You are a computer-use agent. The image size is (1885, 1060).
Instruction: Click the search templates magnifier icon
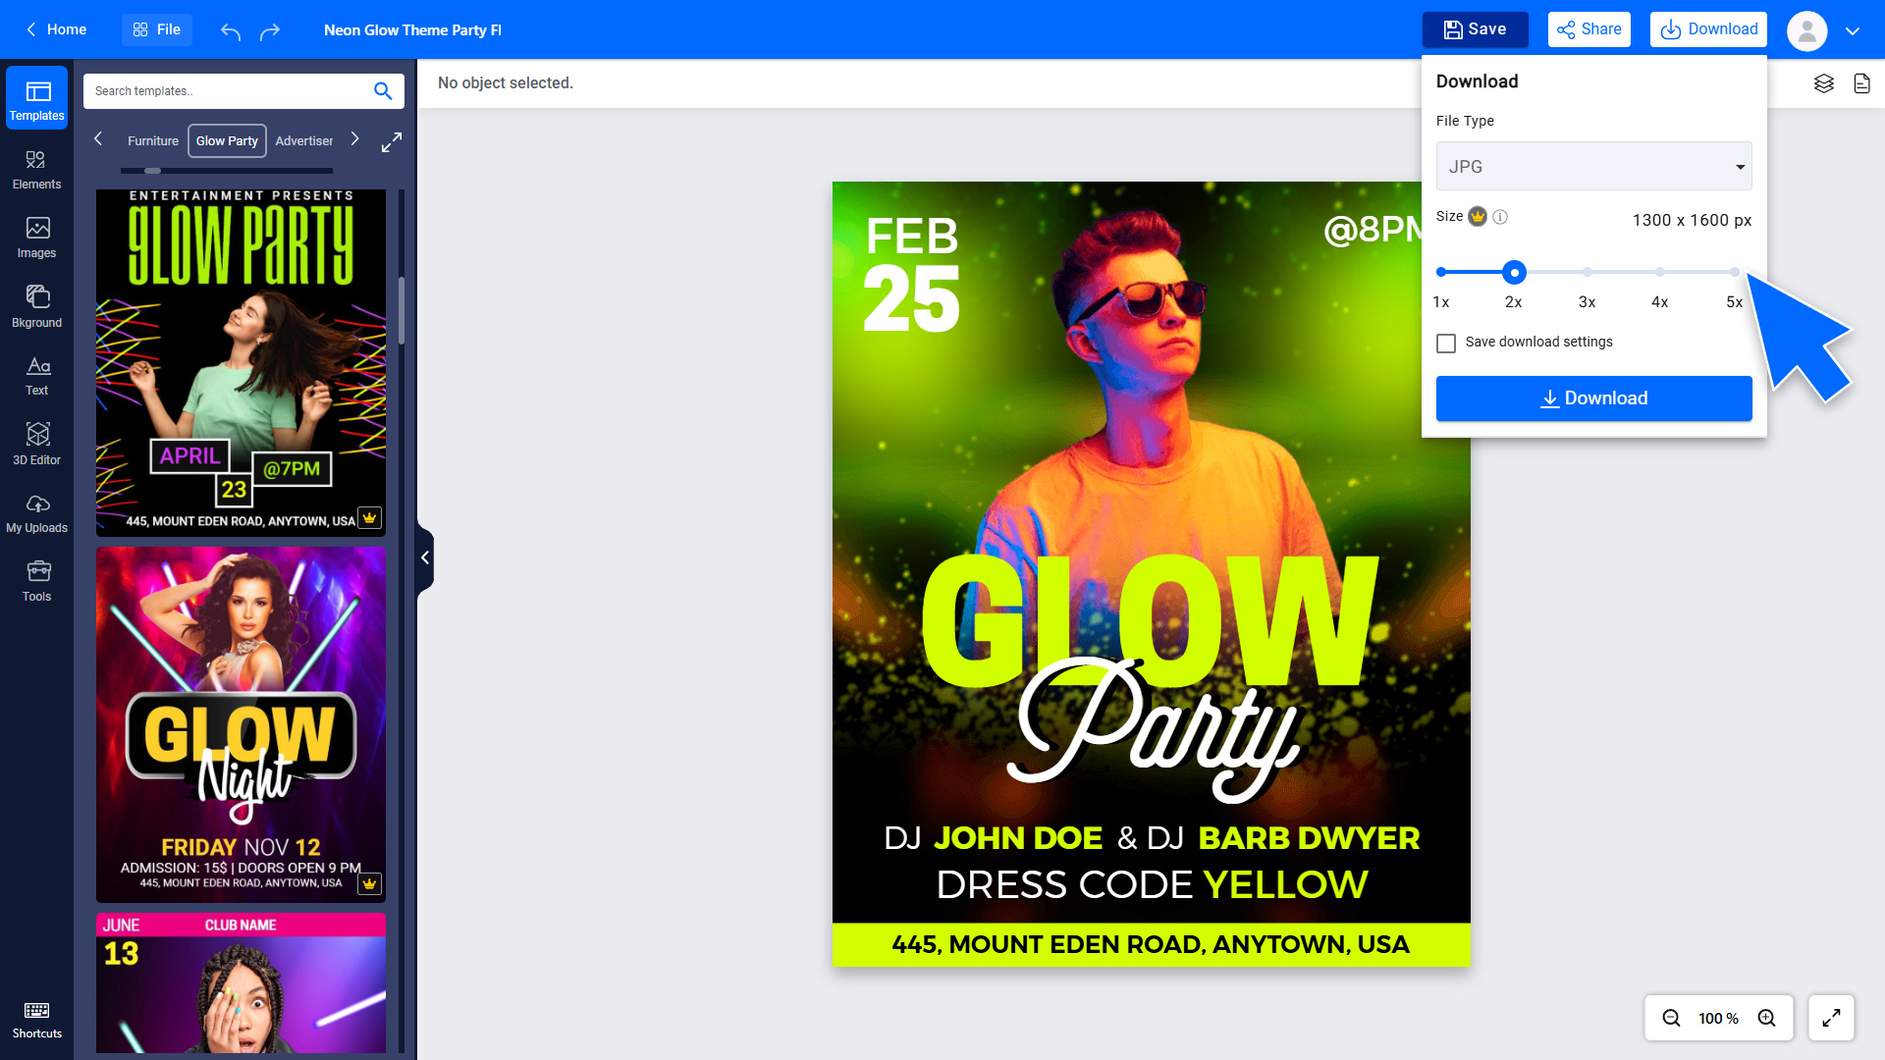coord(383,91)
